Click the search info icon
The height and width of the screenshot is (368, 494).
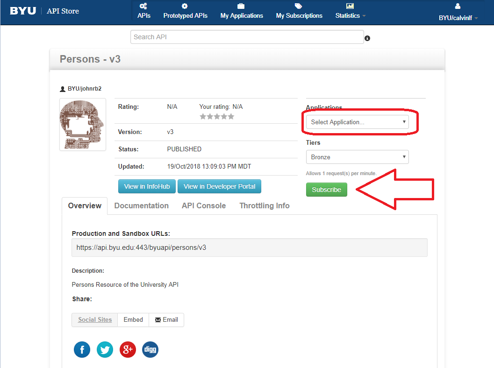(x=367, y=38)
